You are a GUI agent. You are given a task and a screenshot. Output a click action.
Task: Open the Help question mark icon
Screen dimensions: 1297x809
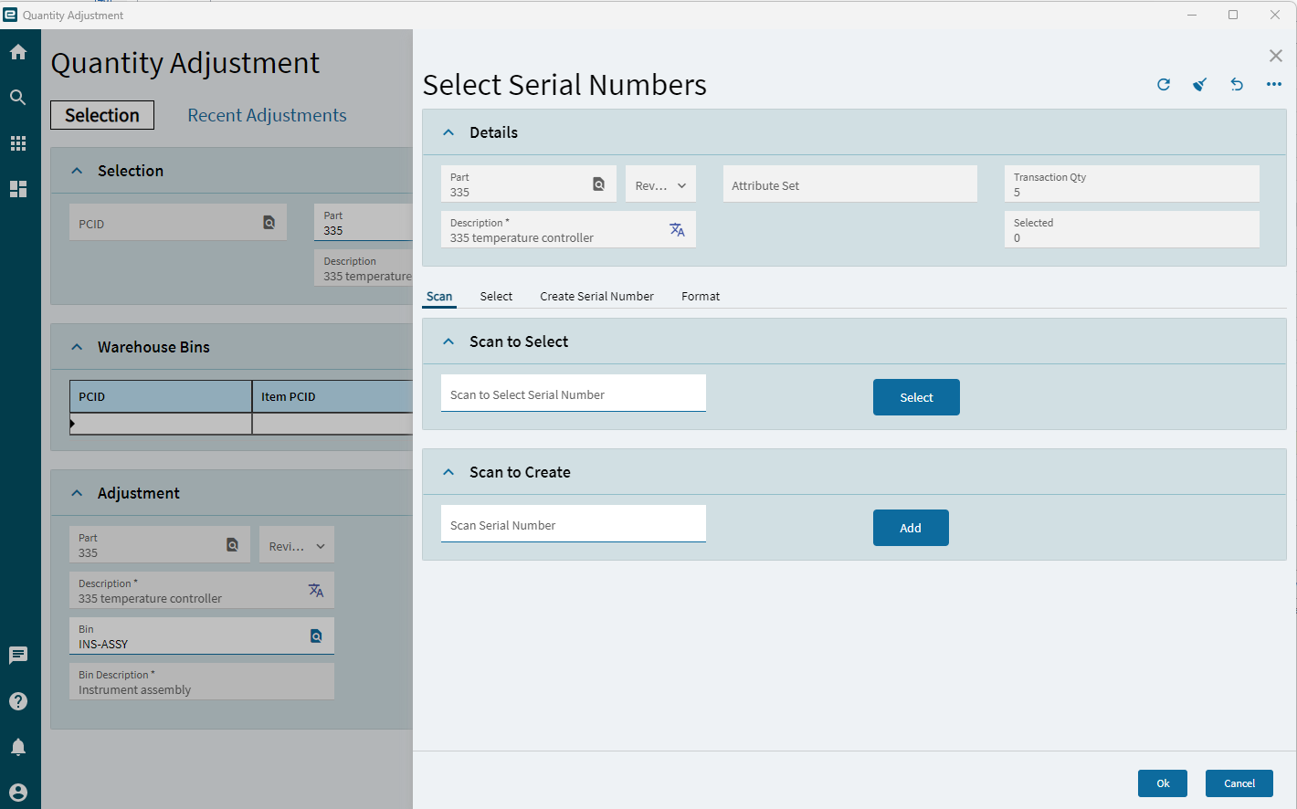point(18,700)
